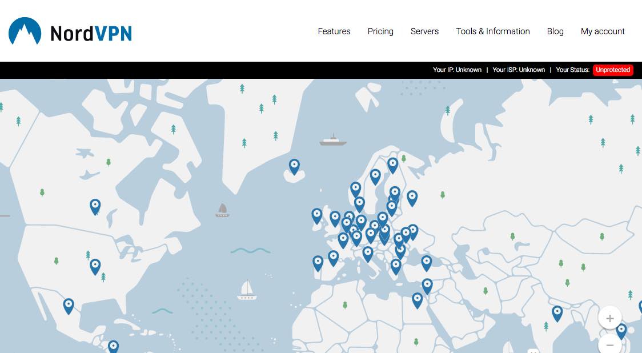Open Tools & Information menu
This screenshot has width=642, height=353.
pos(493,31)
